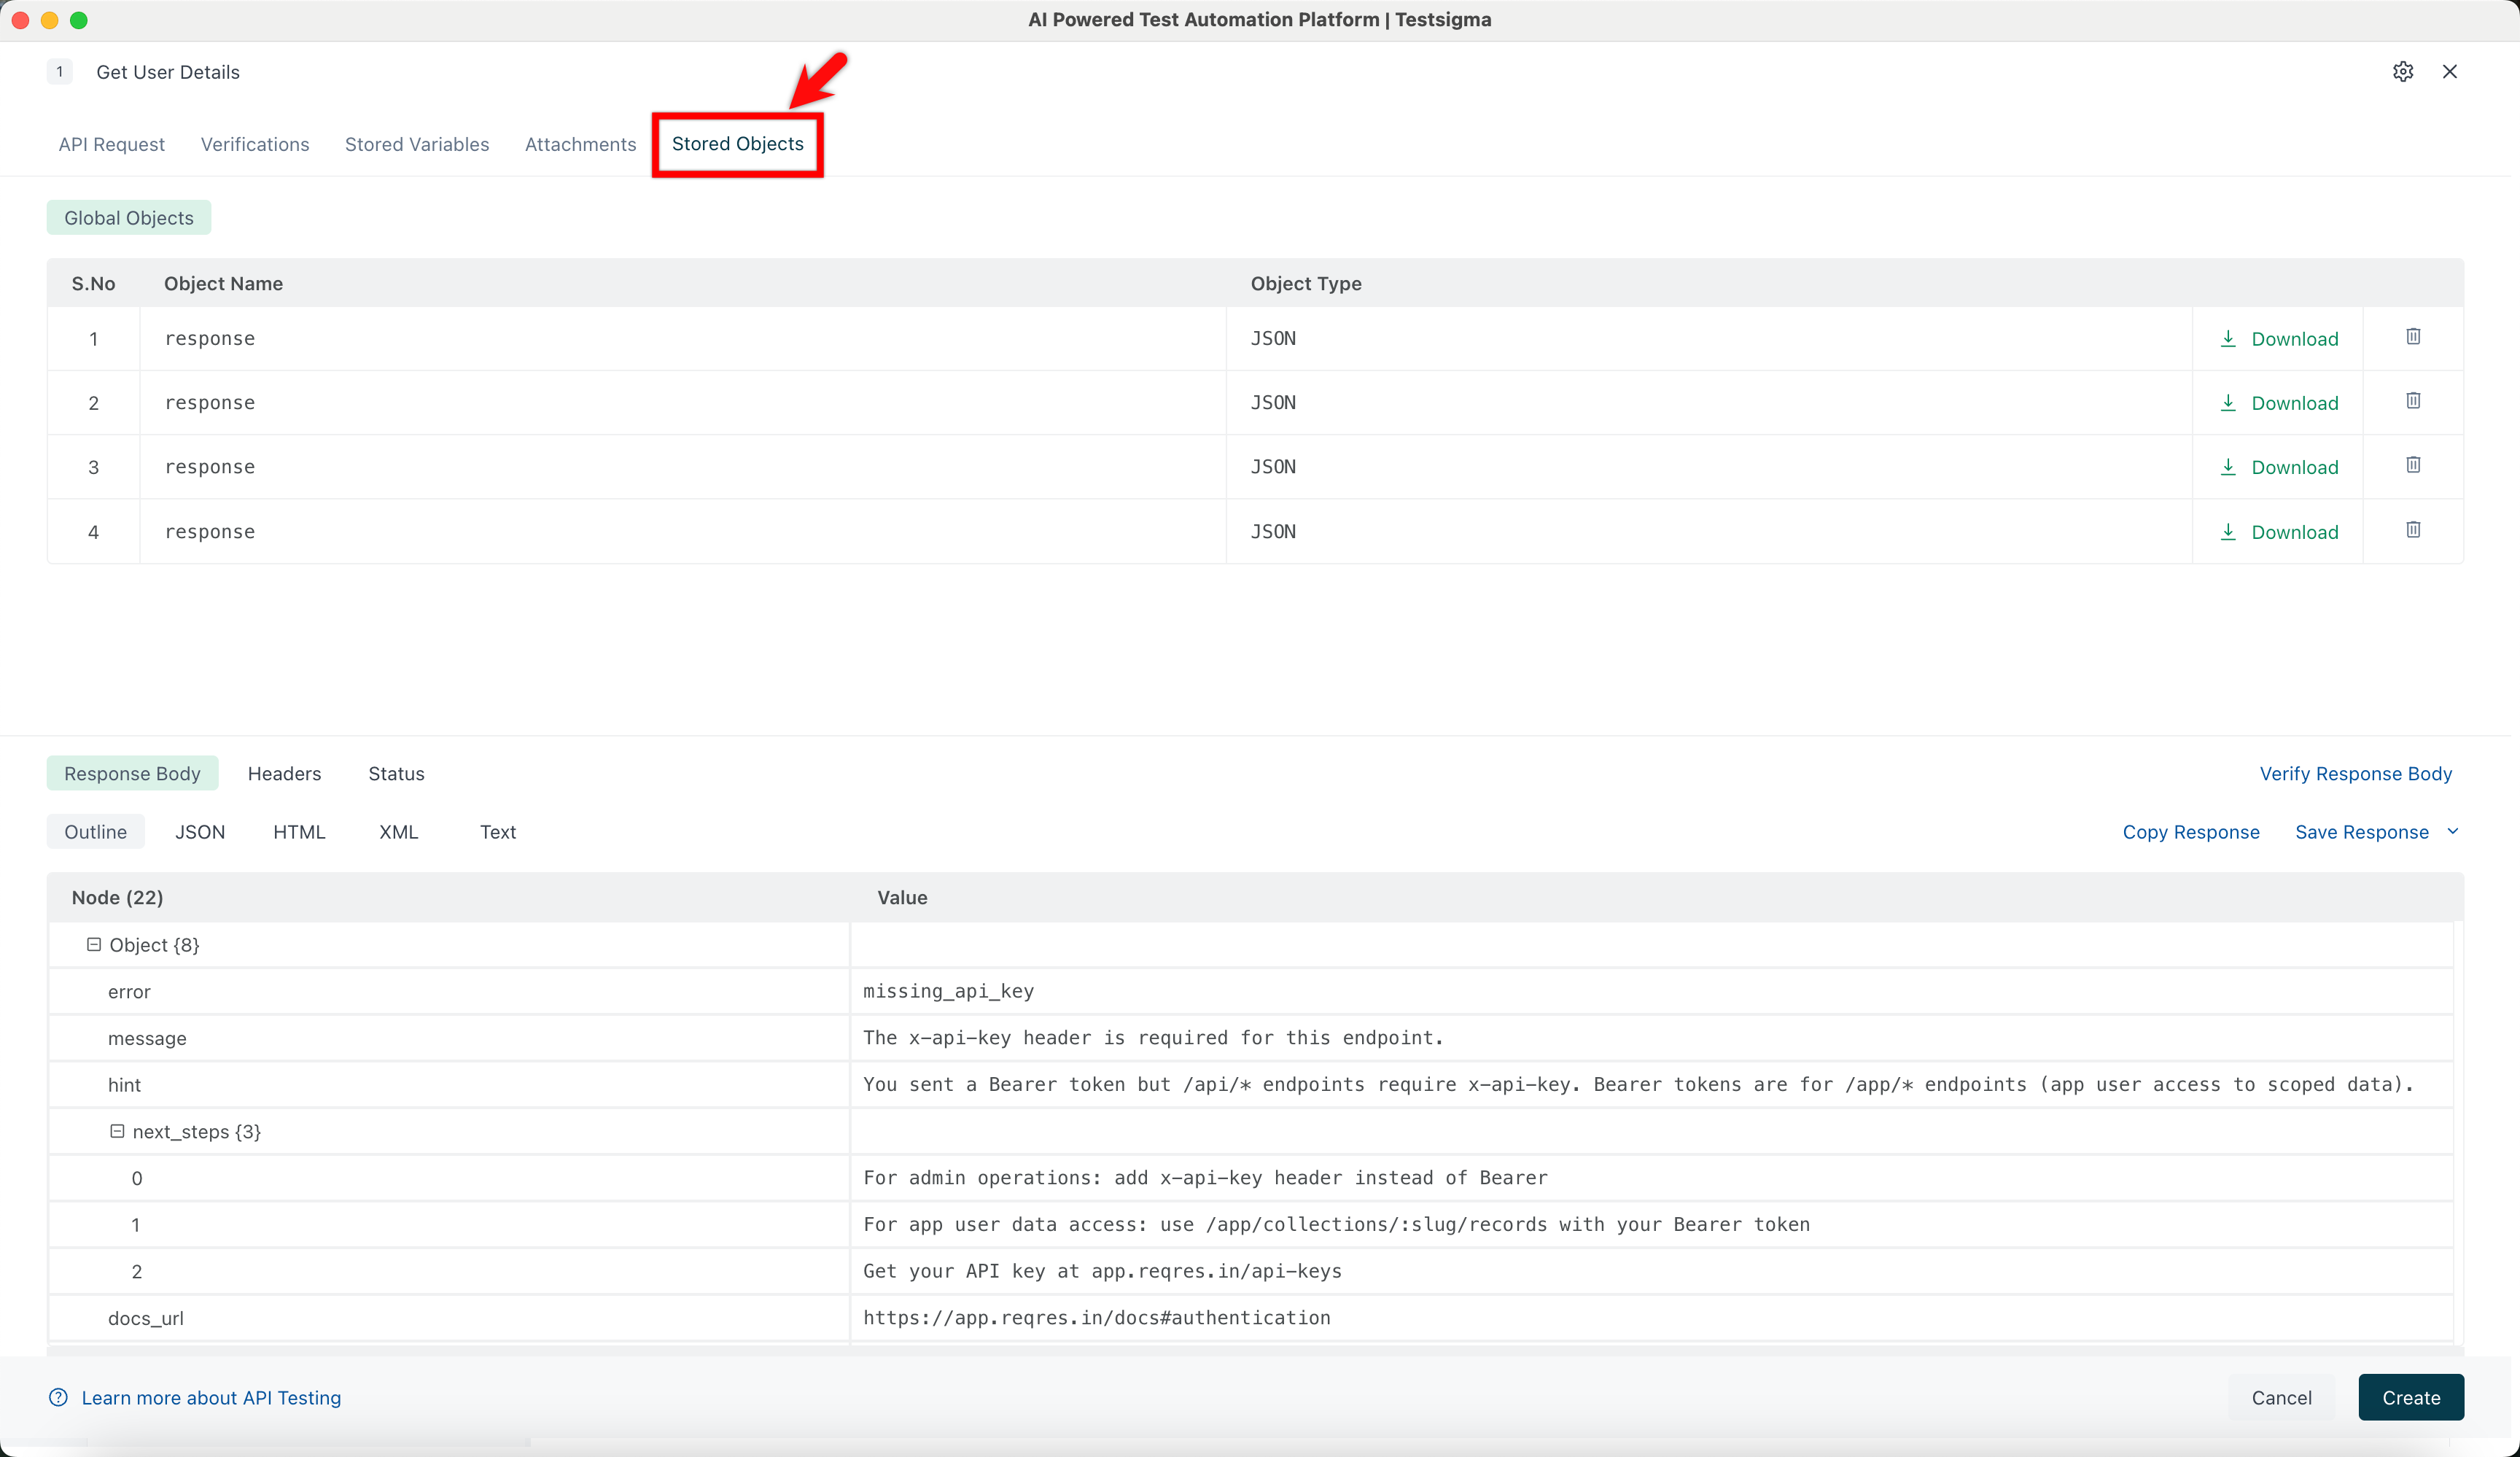The height and width of the screenshot is (1457, 2520).
Task: Click the step number 1 badge
Action: click(x=59, y=72)
